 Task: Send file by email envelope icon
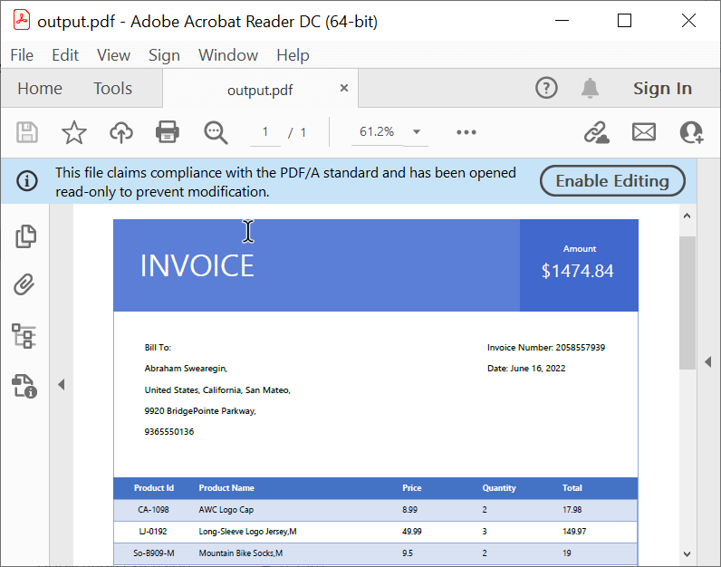643,132
